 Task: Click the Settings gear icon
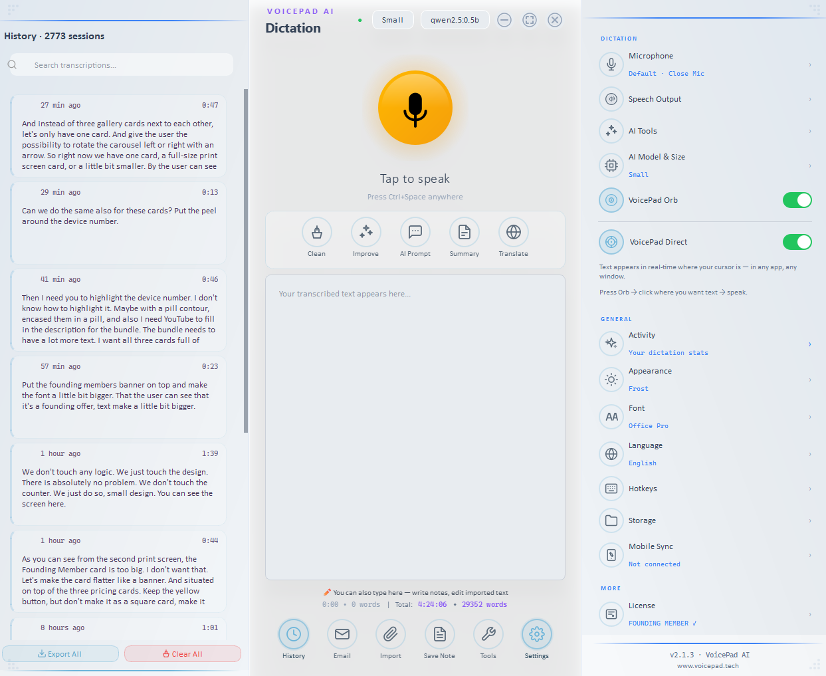tap(537, 634)
